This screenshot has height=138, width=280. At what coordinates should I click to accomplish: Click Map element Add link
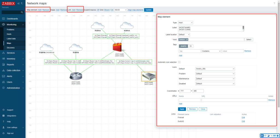tap(40, 10)
